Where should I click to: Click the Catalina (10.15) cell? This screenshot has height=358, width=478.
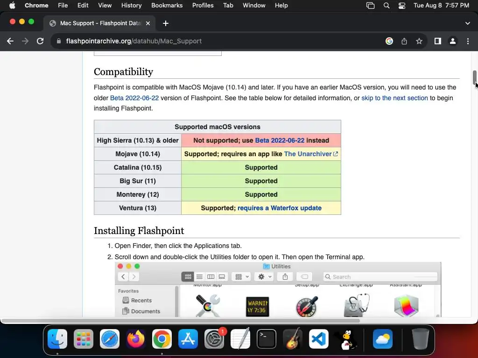pos(138,167)
